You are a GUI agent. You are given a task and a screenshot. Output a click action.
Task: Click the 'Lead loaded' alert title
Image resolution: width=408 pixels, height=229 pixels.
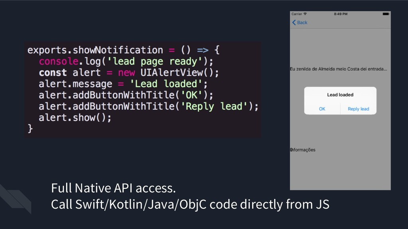340,95
